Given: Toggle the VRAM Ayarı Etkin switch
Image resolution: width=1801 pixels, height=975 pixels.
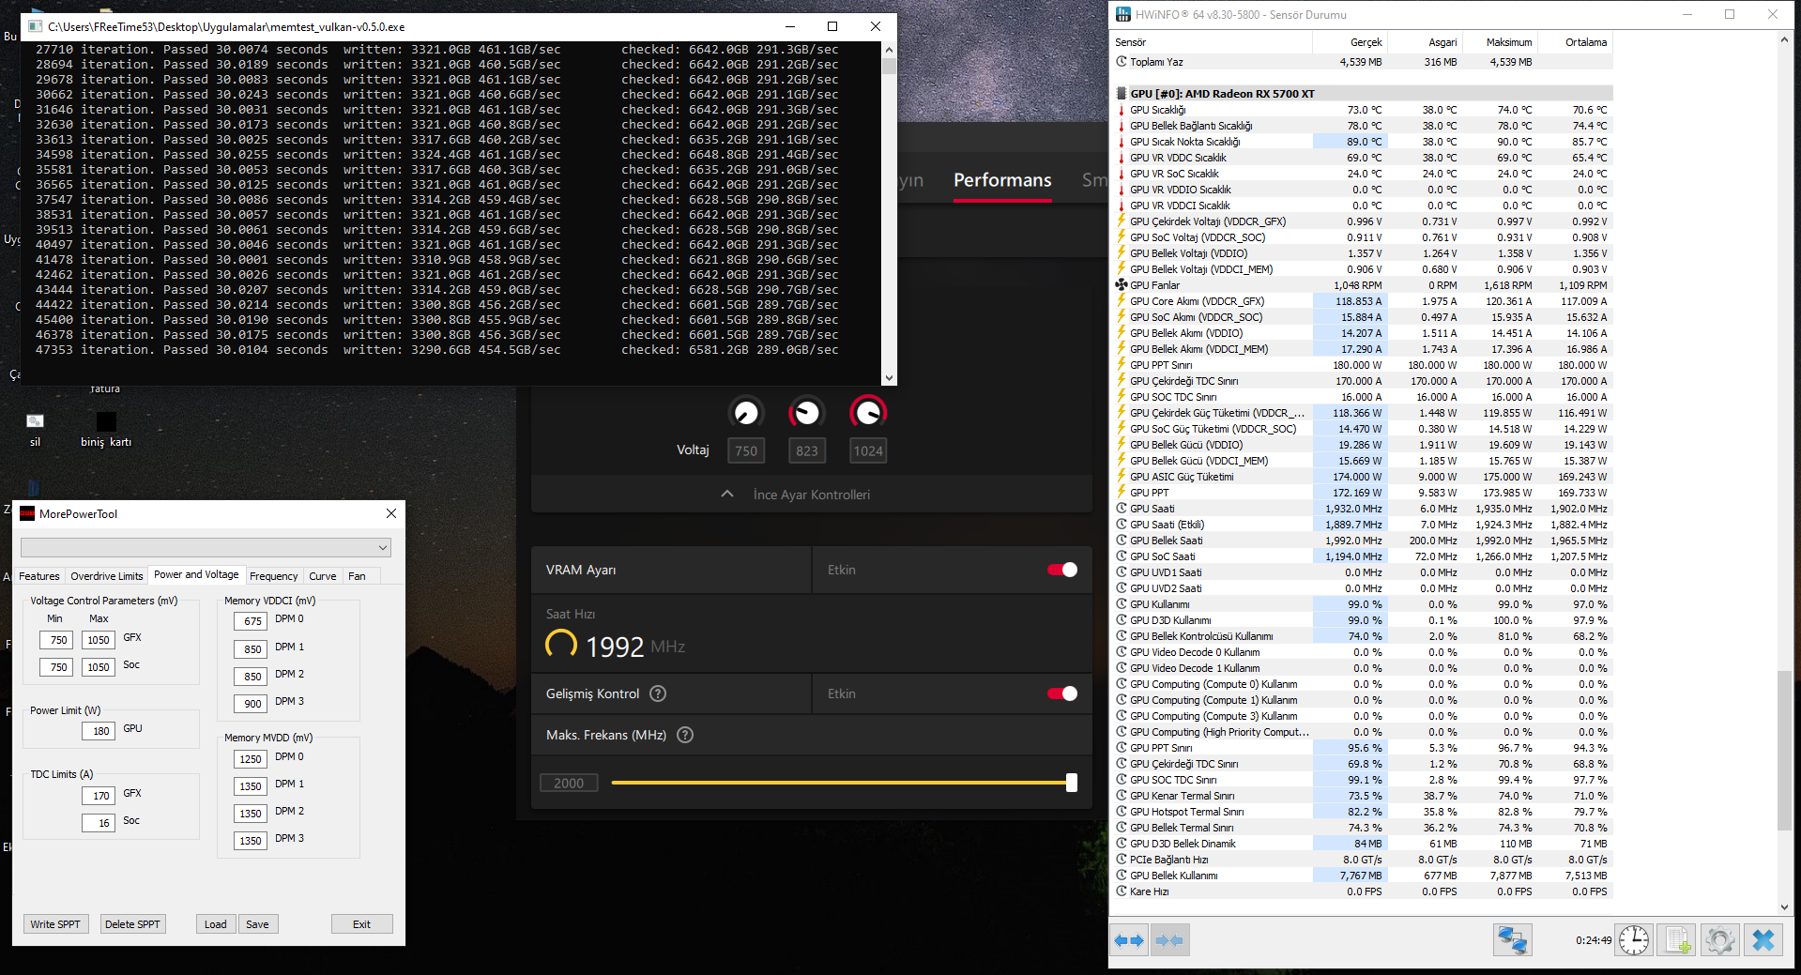Looking at the screenshot, I should 1062,570.
